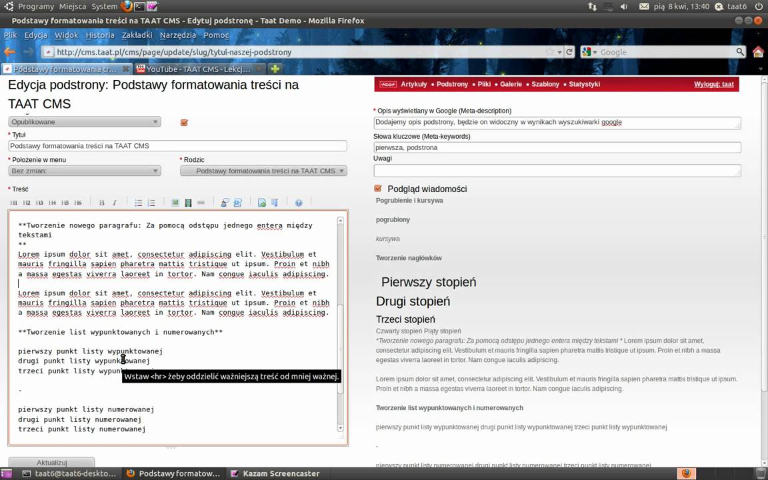Viewport: 768px width, 480px height.
Task: Open URL history dropdown arrow
Action: pos(559,52)
